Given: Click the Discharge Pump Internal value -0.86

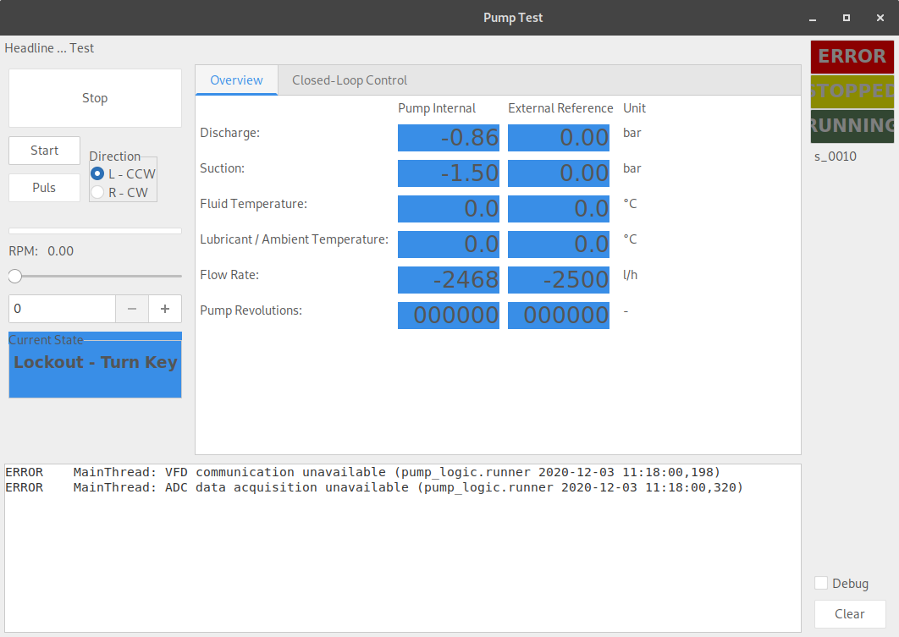Looking at the screenshot, I should coord(449,138).
